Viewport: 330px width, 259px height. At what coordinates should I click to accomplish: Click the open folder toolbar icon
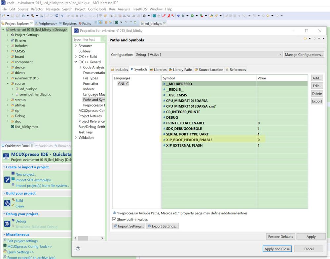tap(211, 16)
